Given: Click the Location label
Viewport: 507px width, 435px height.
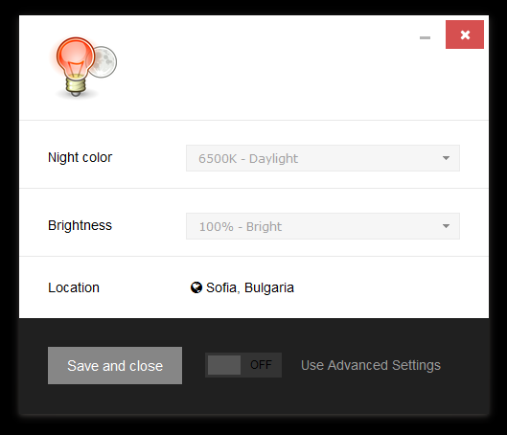Looking at the screenshot, I should pyautogui.click(x=74, y=287).
